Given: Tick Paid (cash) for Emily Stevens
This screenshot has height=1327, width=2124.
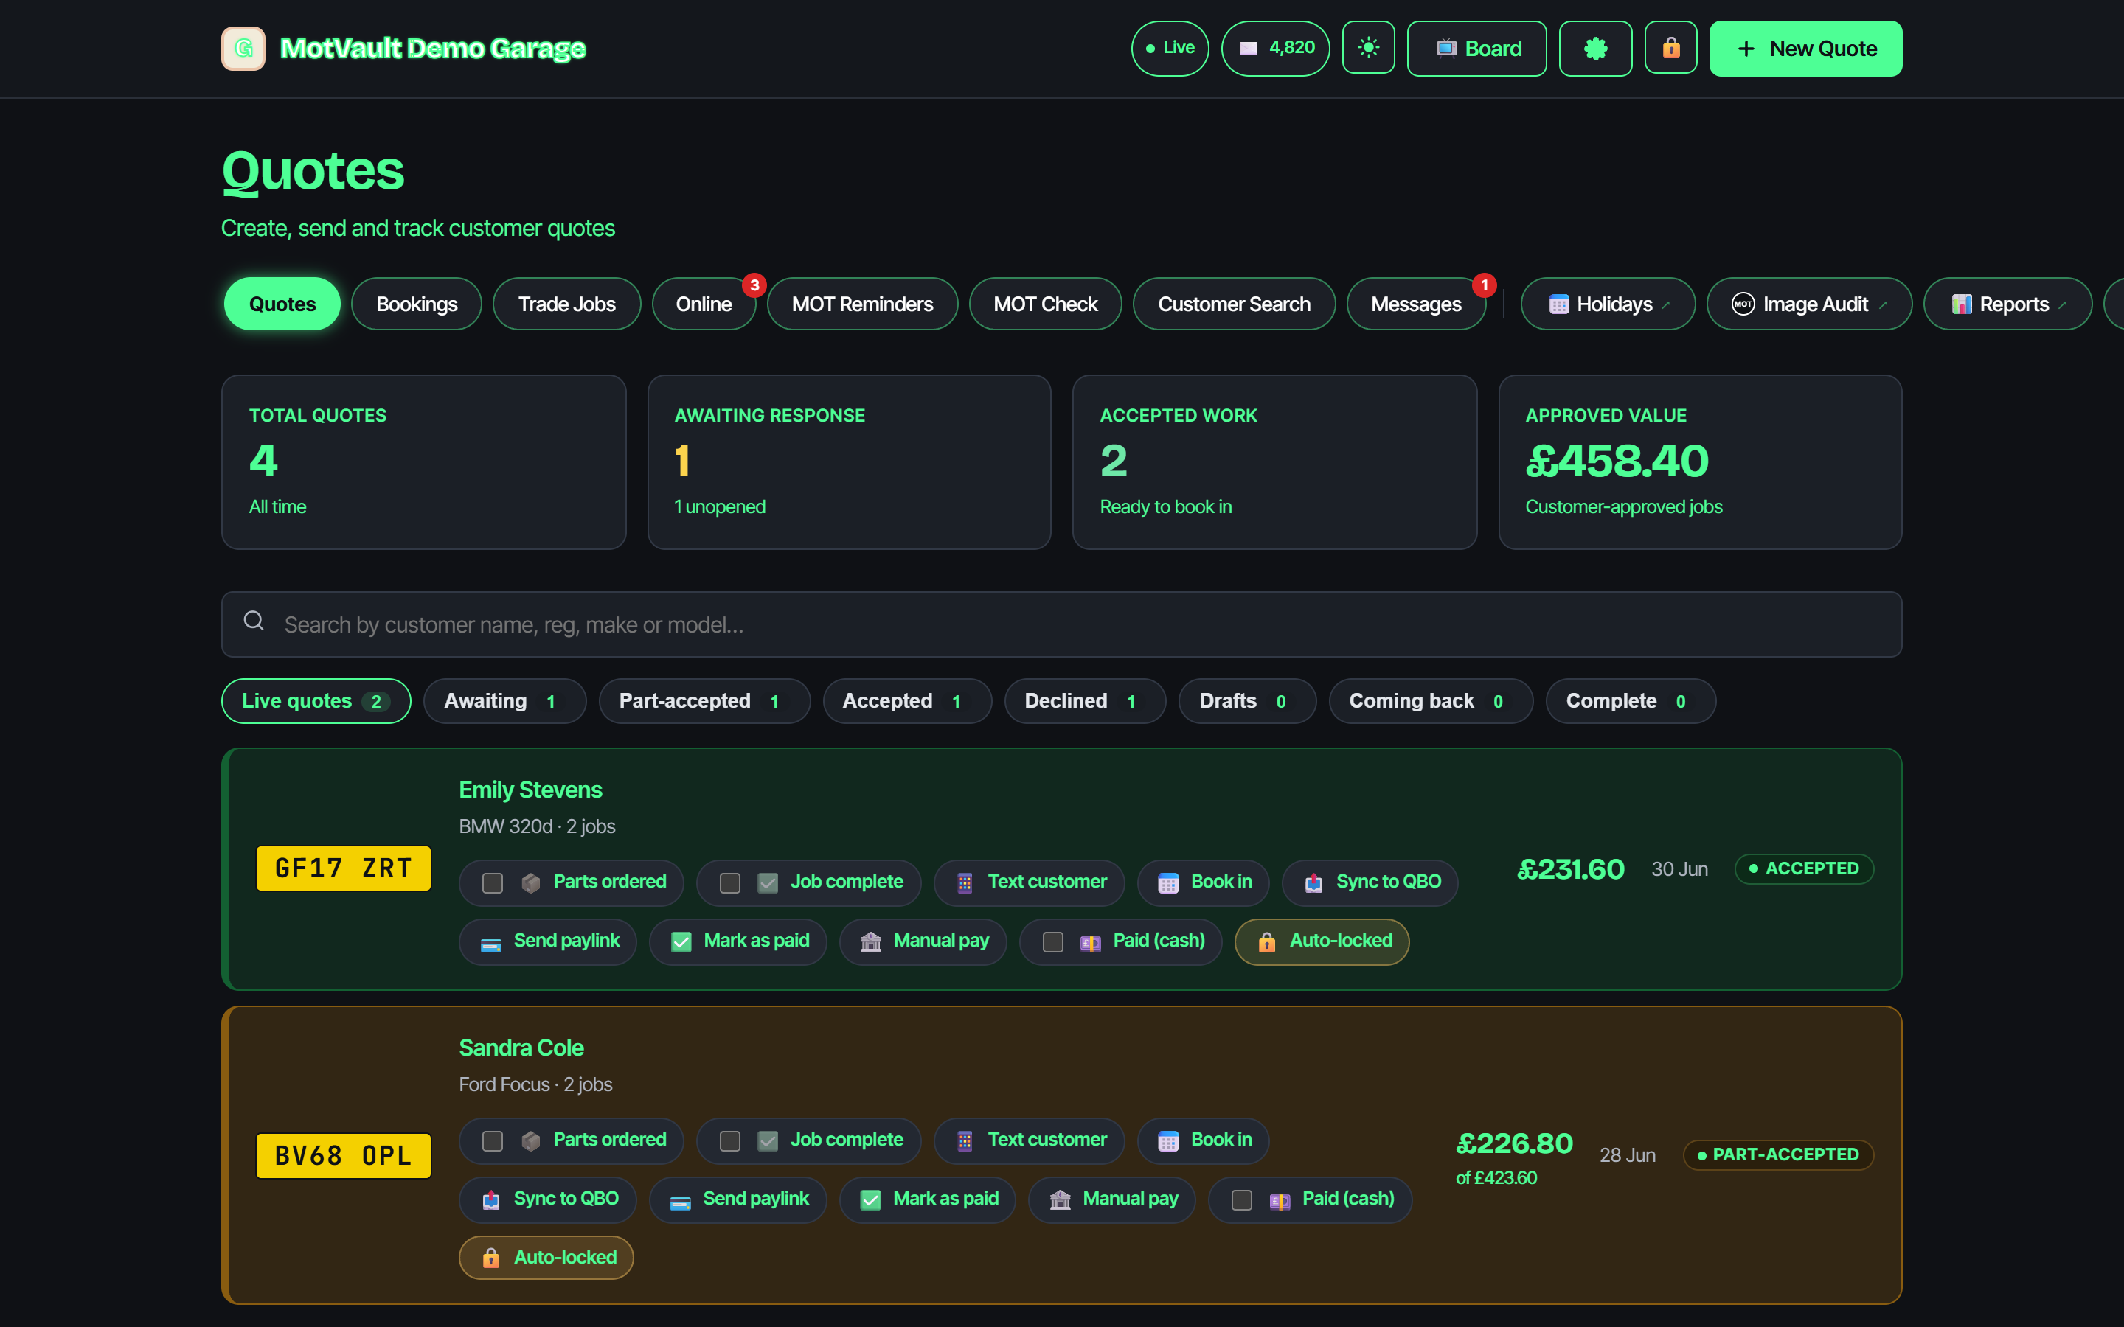Looking at the screenshot, I should point(1052,941).
